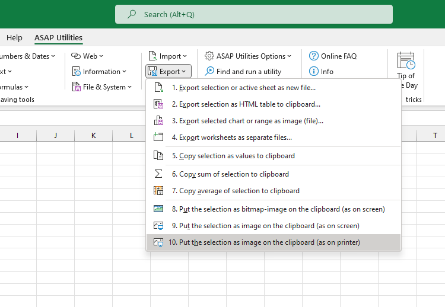Screen dimensions: 445x307
Task: Open the Web dropdown menu
Action: (87, 56)
